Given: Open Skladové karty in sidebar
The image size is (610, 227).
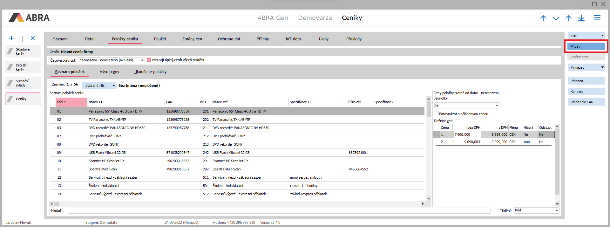Looking at the screenshot, I should pyautogui.click(x=23, y=51).
